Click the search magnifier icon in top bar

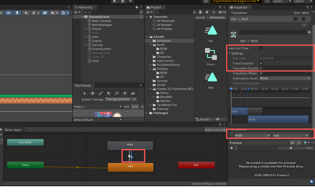(267, 2)
